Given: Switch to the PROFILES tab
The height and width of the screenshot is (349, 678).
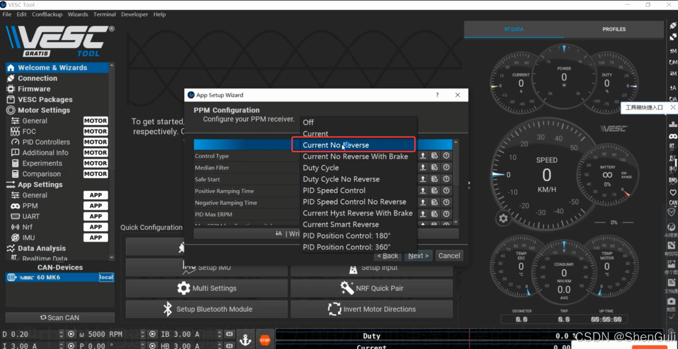Looking at the screenshot, I should point(614,29).
